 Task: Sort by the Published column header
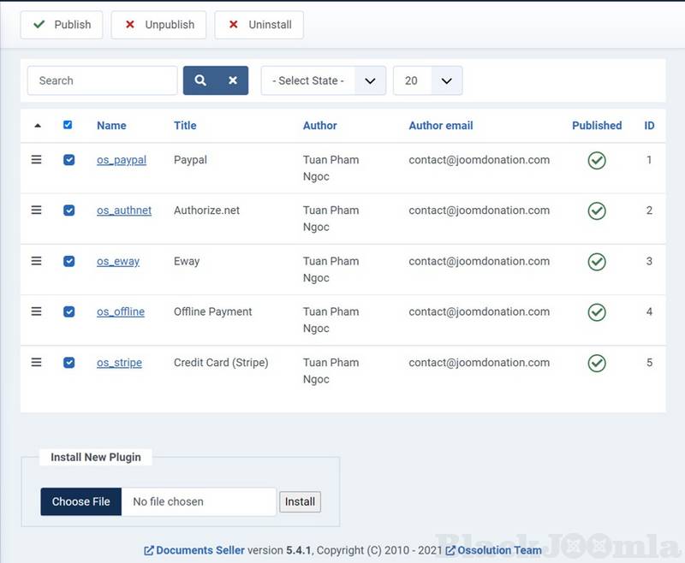point(597,126)
